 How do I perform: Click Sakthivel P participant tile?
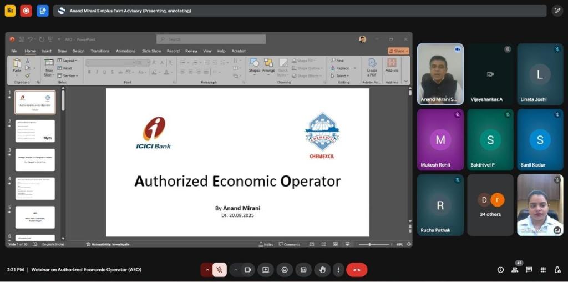coord(490,139)
